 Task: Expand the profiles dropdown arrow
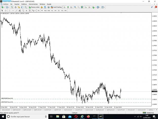[9, 7]
